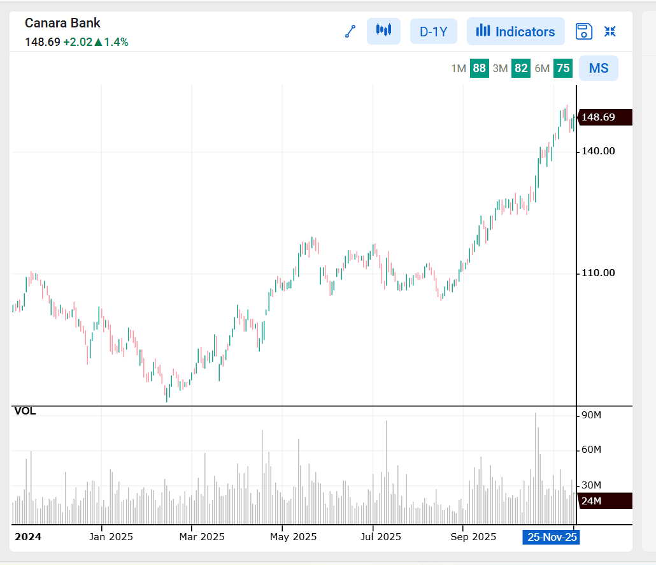Open the Indicators menu
656x565 pixels.
pyautogui.click(x=515, y=31)
